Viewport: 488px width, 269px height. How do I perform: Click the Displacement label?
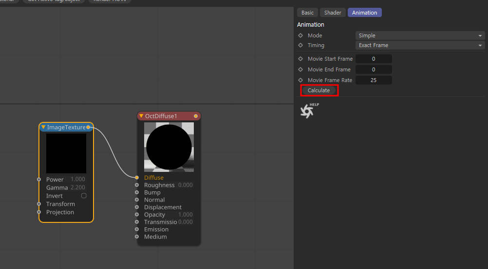tap(163, 207)
